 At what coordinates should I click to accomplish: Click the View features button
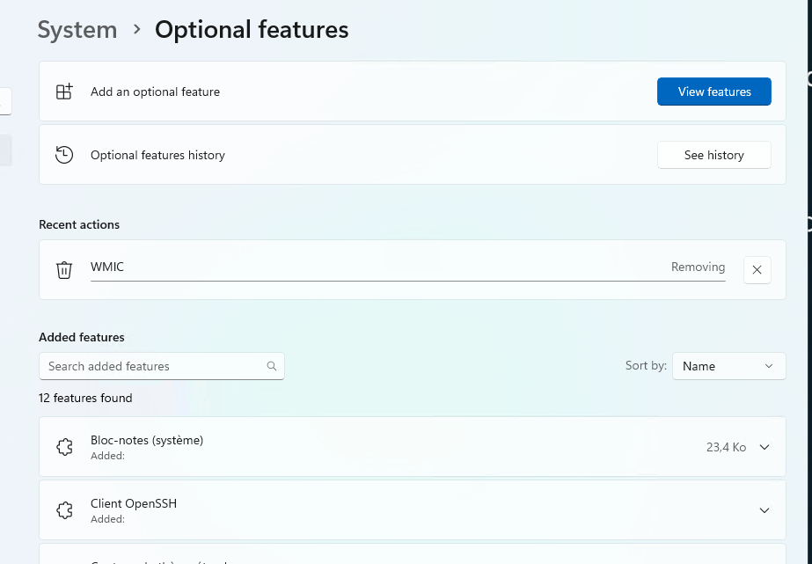(713, 92)
